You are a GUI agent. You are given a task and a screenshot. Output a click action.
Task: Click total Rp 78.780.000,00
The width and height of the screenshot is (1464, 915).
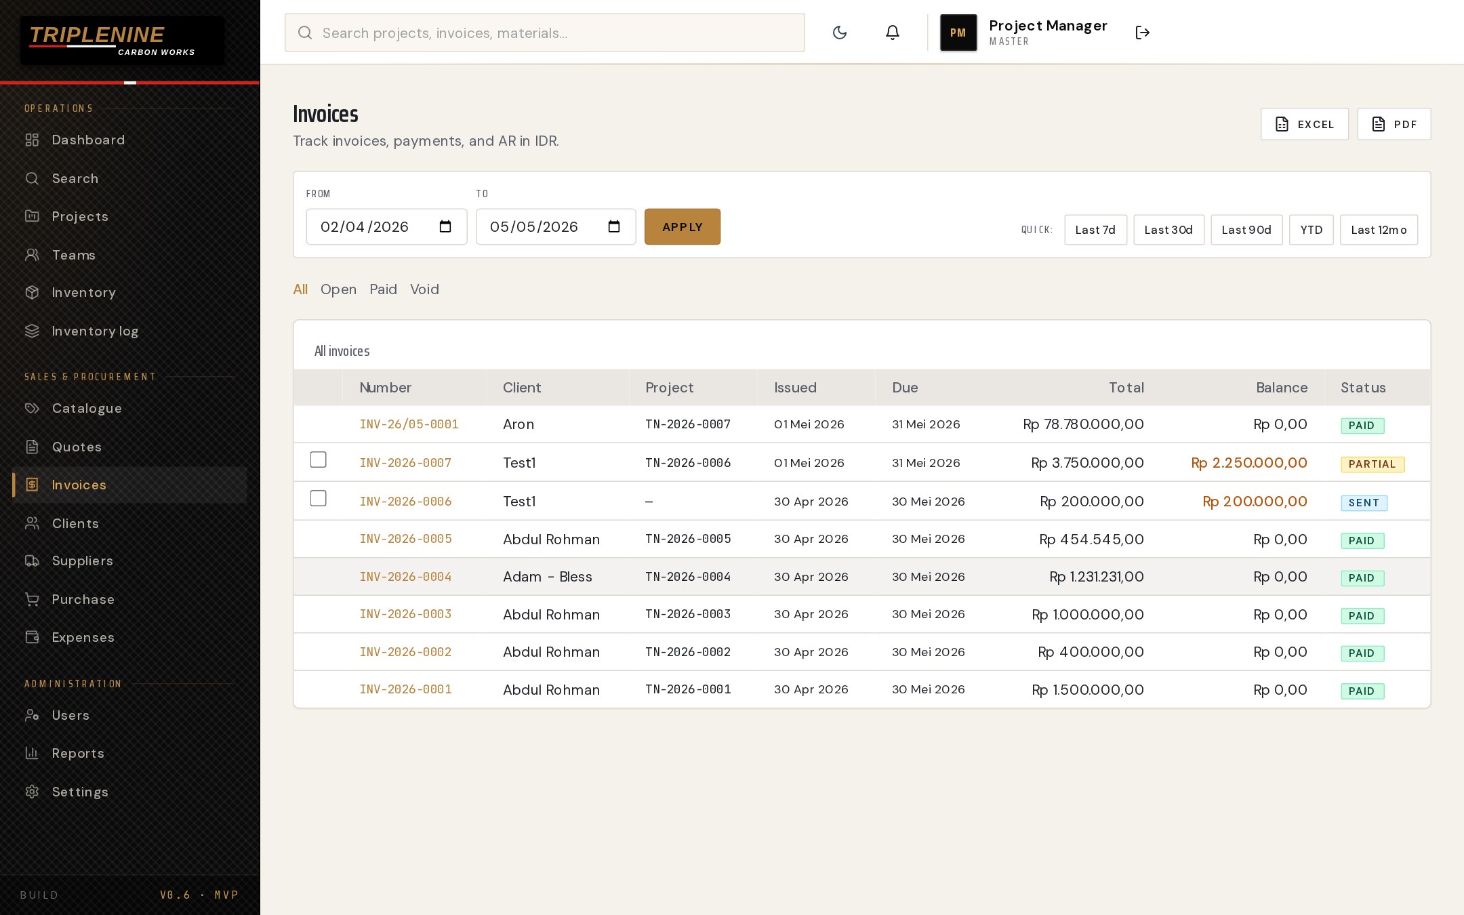pos(1083,424)
